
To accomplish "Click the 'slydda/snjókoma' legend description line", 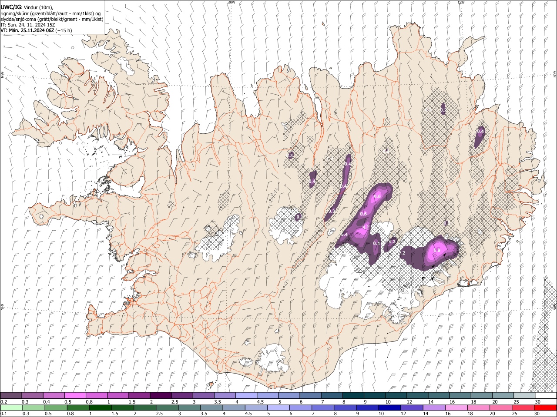I will tap(52, 19).
